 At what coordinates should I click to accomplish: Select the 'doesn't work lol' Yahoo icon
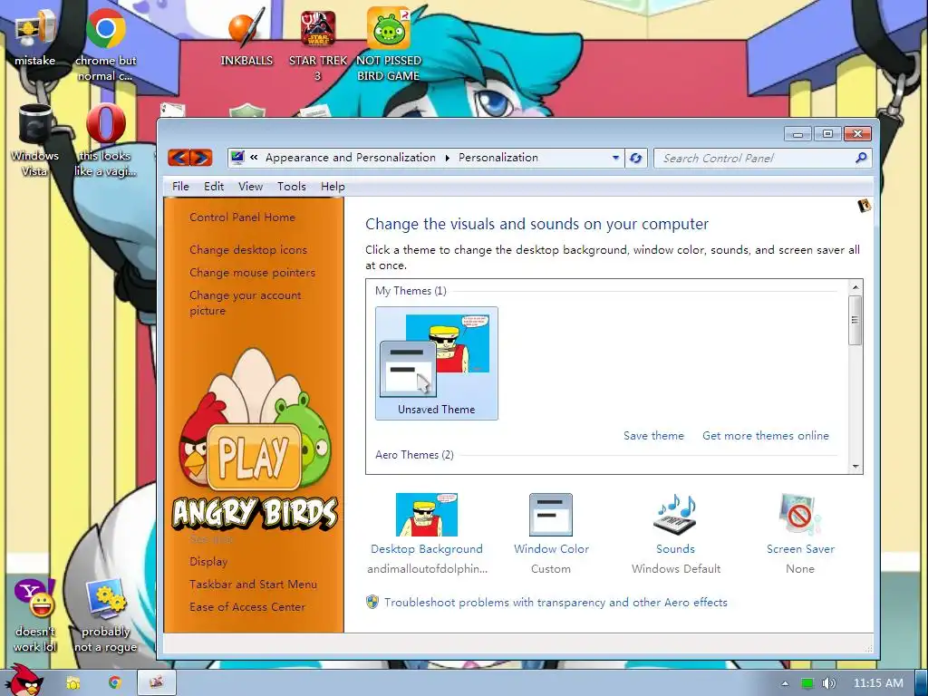[34, 615]
